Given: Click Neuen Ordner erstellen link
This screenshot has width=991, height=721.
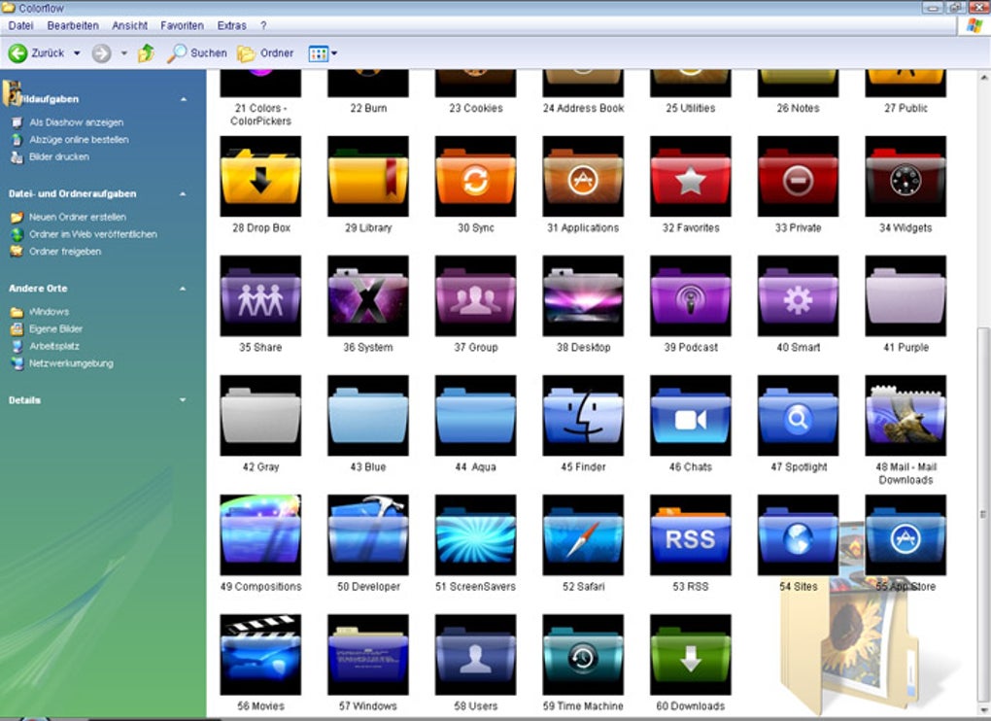Looking at the screenshot, I should pos(77,217).
